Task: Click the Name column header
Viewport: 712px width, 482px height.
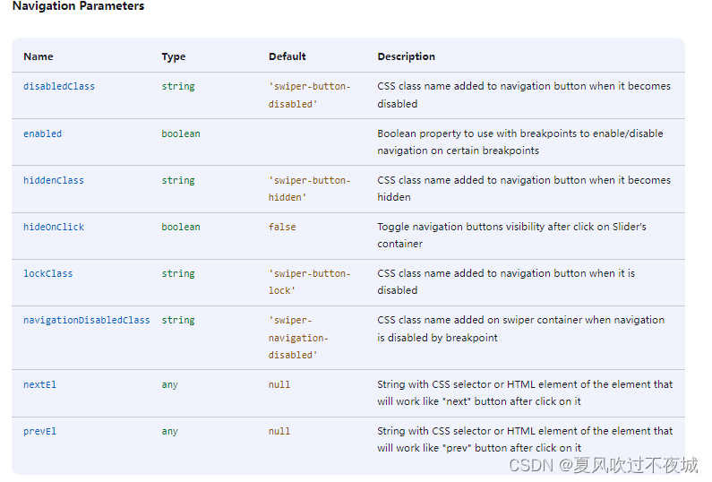Action: 39,56
